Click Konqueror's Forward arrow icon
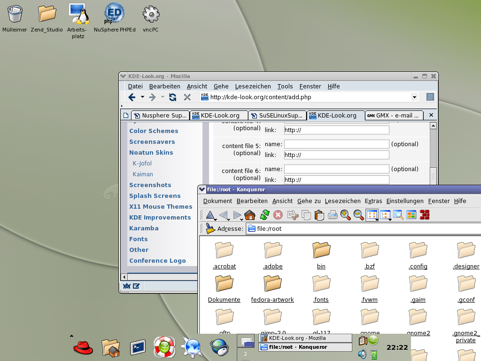The image size is (481, 361). pos(237,215)
